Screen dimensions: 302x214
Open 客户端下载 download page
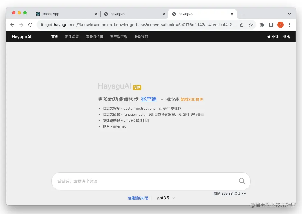click(x=119, y=37)
